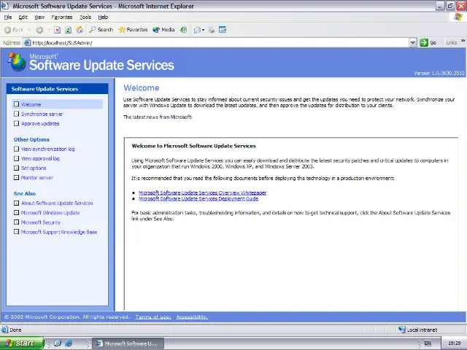Image resolution: width=467 pixels, height=350 pixels.
Task: Open the Back button history dropdown arrow
Action: (x=29, y=30)
